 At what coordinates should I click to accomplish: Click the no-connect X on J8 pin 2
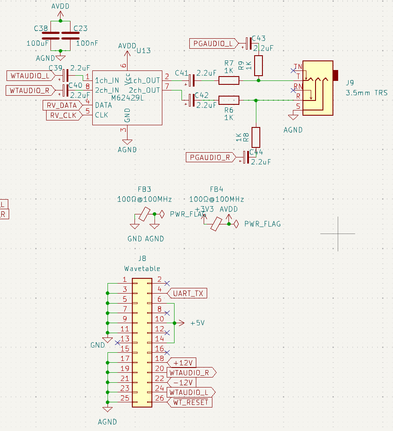pyautogui.click(x=167, y=284)
